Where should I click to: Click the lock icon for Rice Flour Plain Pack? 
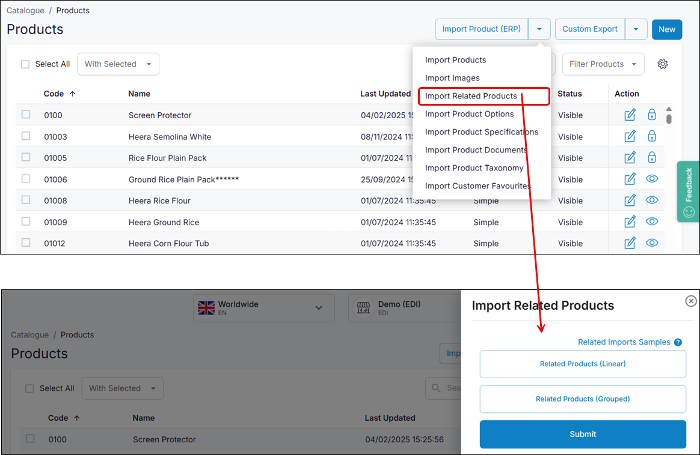pos(652,157)
